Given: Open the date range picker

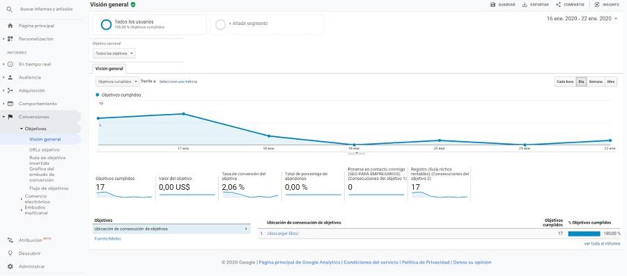Looking at the screenshot, I should click(582, 18).
